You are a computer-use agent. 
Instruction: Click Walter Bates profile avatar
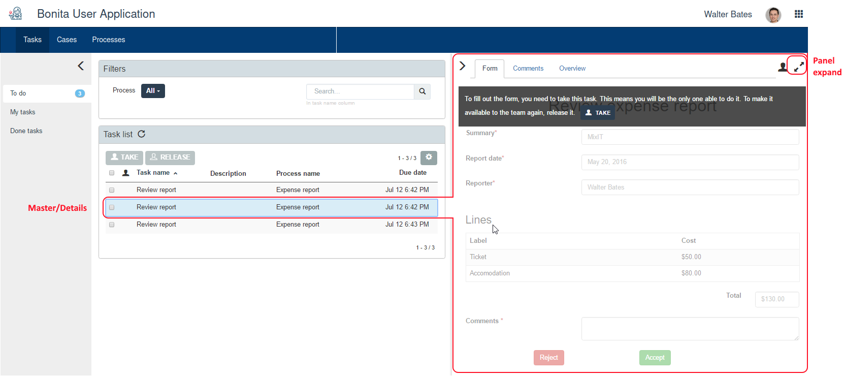pos(773,15)
